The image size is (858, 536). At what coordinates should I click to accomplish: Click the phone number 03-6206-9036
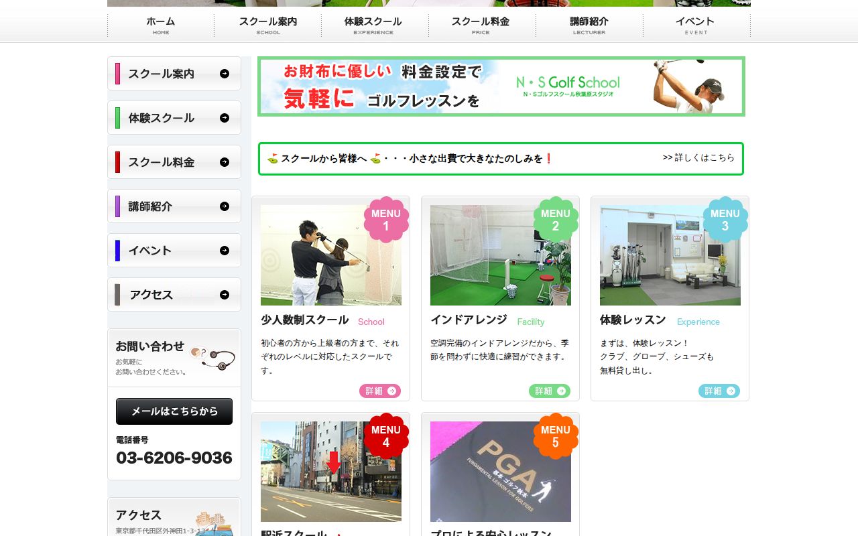click(174, 458)
